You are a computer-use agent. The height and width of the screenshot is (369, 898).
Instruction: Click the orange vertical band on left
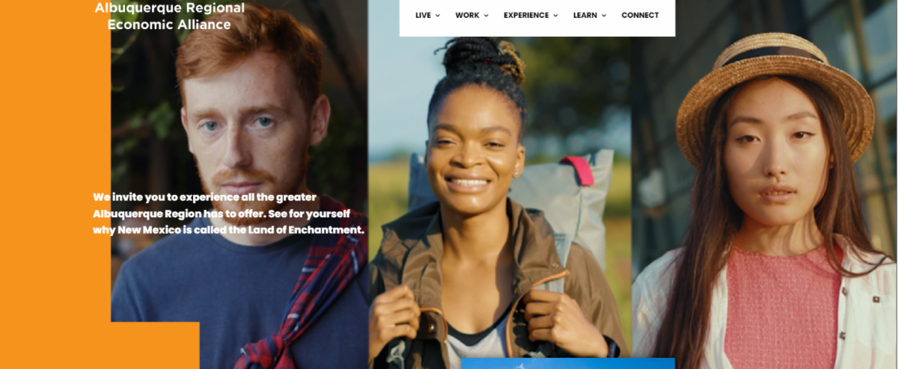(55, 184)
